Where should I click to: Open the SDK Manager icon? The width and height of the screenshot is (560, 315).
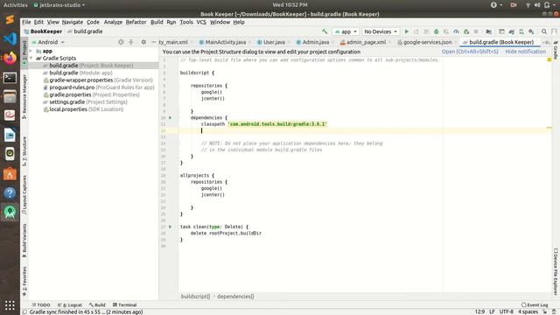pos(531,31)
